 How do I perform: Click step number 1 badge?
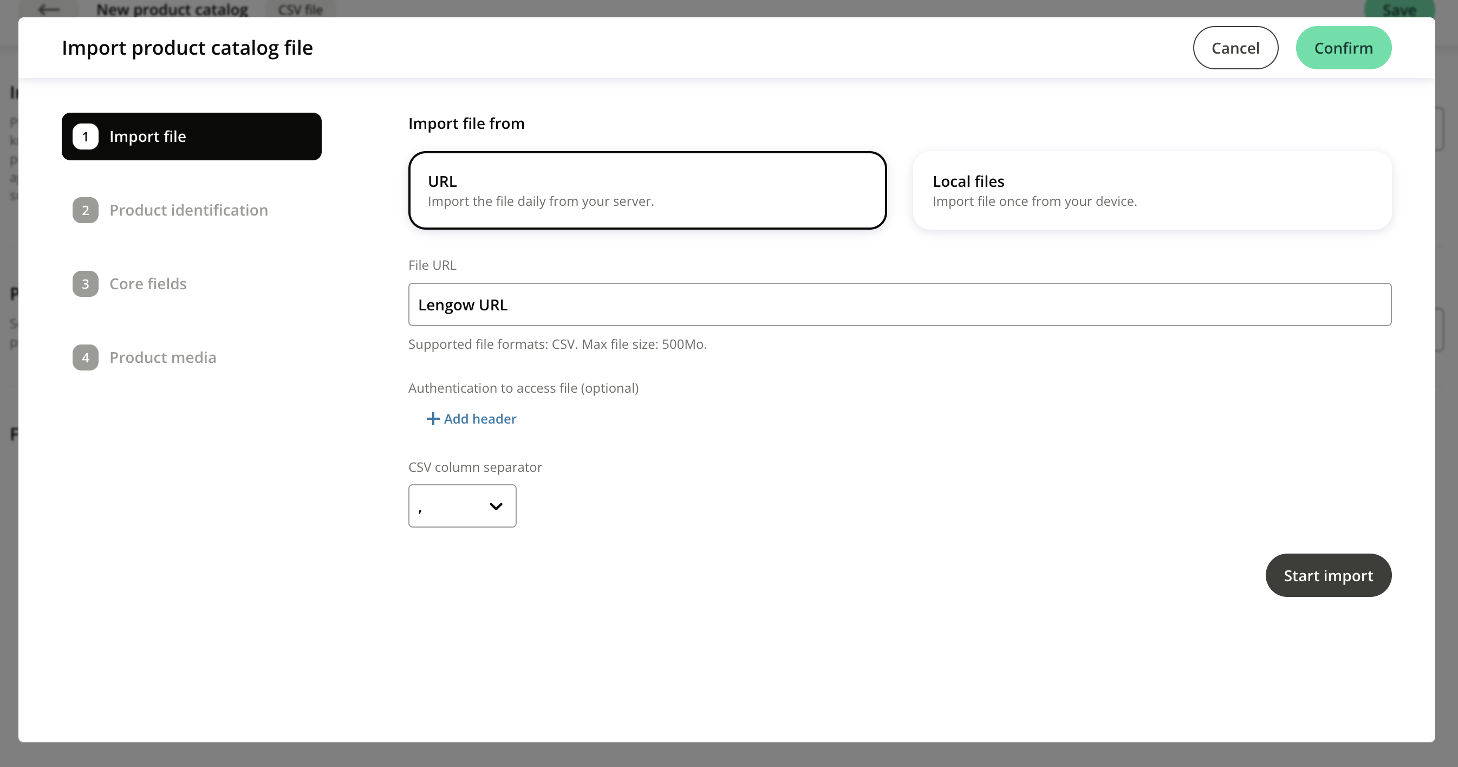pos(86,137)
